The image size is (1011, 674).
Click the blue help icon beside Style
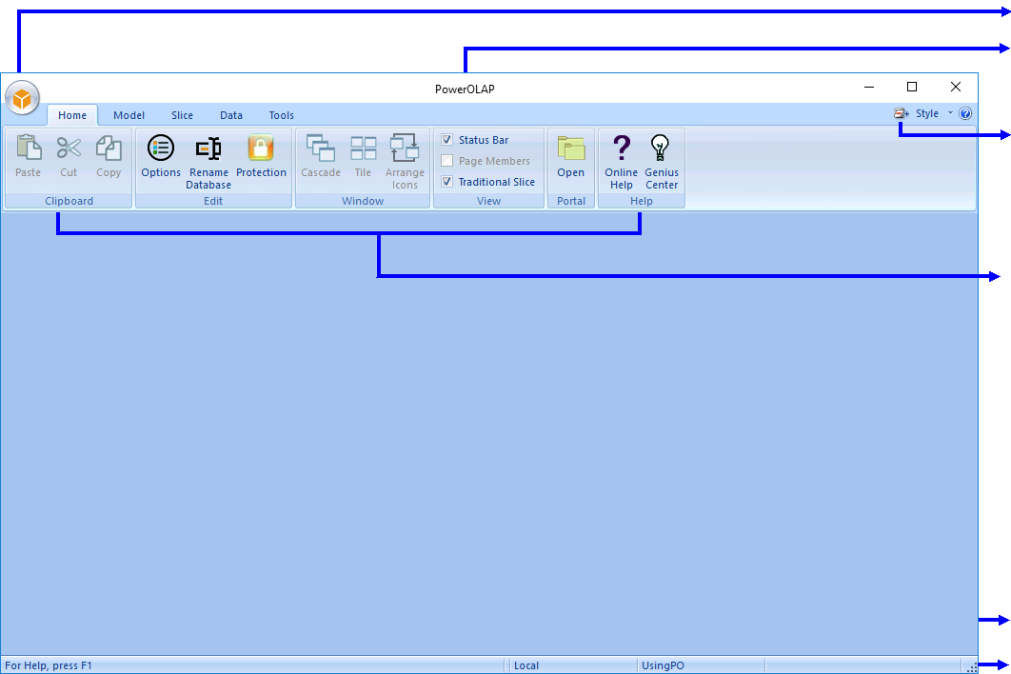coord(965,114)
